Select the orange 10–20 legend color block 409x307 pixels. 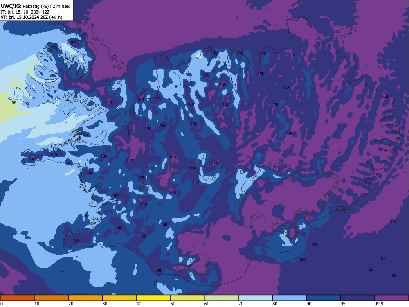(x=52, y=298)
